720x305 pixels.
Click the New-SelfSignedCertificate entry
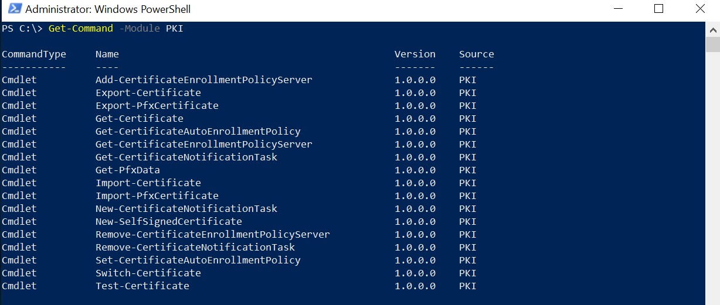[169, 221]
